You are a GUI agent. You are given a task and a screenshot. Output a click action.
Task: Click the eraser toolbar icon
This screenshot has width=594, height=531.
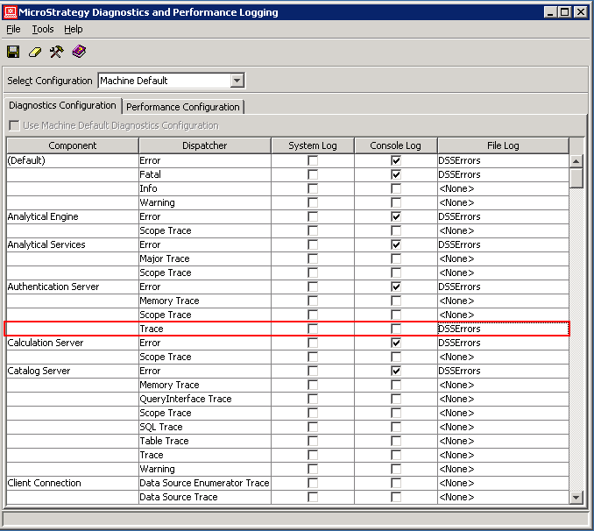click(x=35, y=53)
